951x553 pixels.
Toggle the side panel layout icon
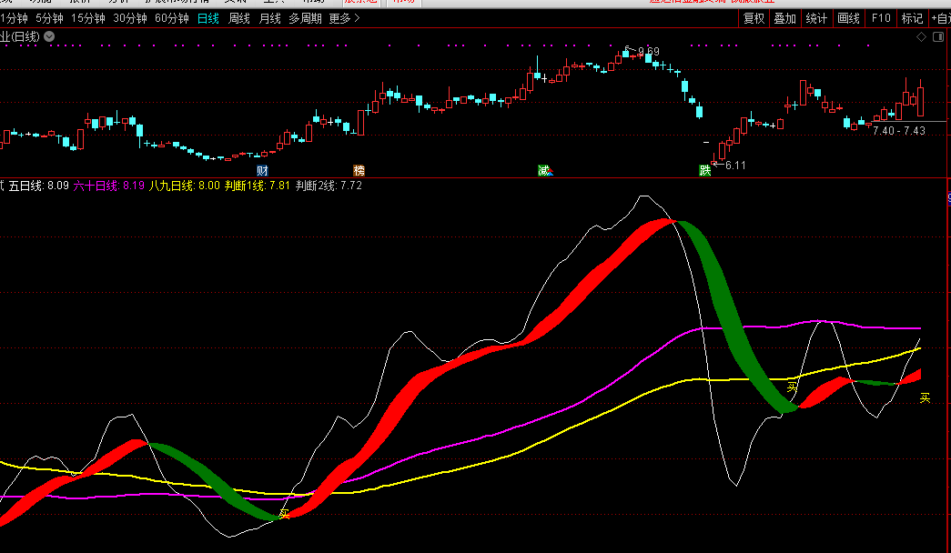point(938,36)
